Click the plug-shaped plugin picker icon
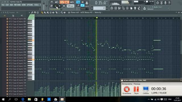Screen dimensions: 182x102 click(x=135, y=8)
